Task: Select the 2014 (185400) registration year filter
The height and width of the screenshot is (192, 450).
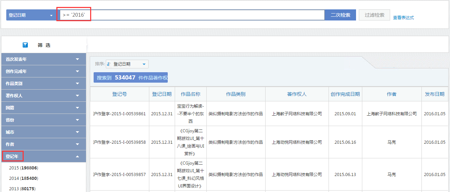Action: point(24,178)
